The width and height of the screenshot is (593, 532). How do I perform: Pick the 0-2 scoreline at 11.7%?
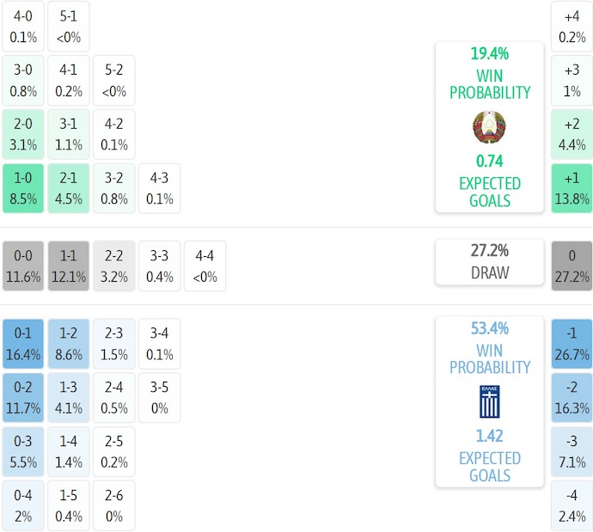tap(23, 398)
